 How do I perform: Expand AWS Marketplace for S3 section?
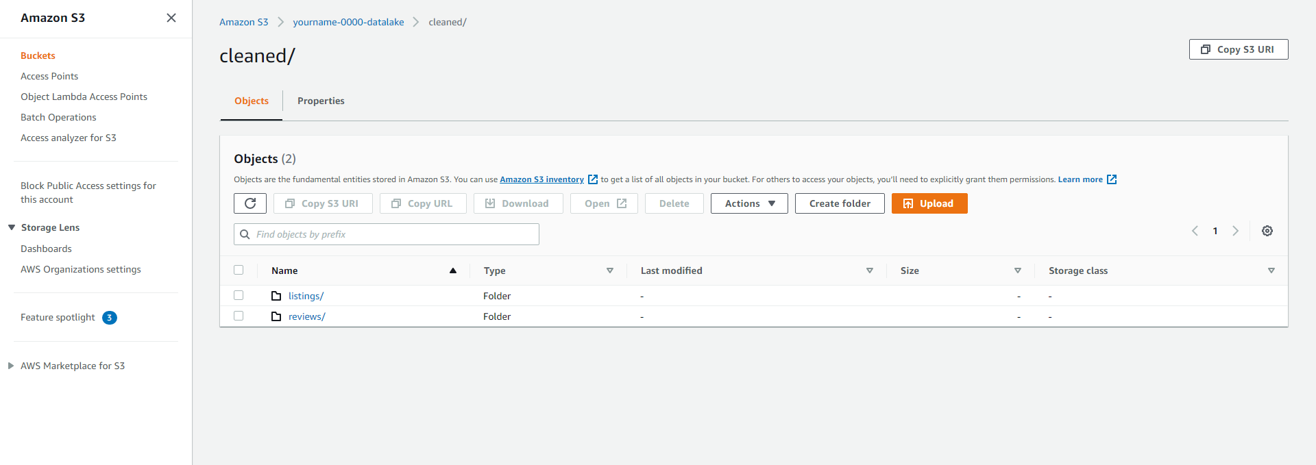click(11, 366)
